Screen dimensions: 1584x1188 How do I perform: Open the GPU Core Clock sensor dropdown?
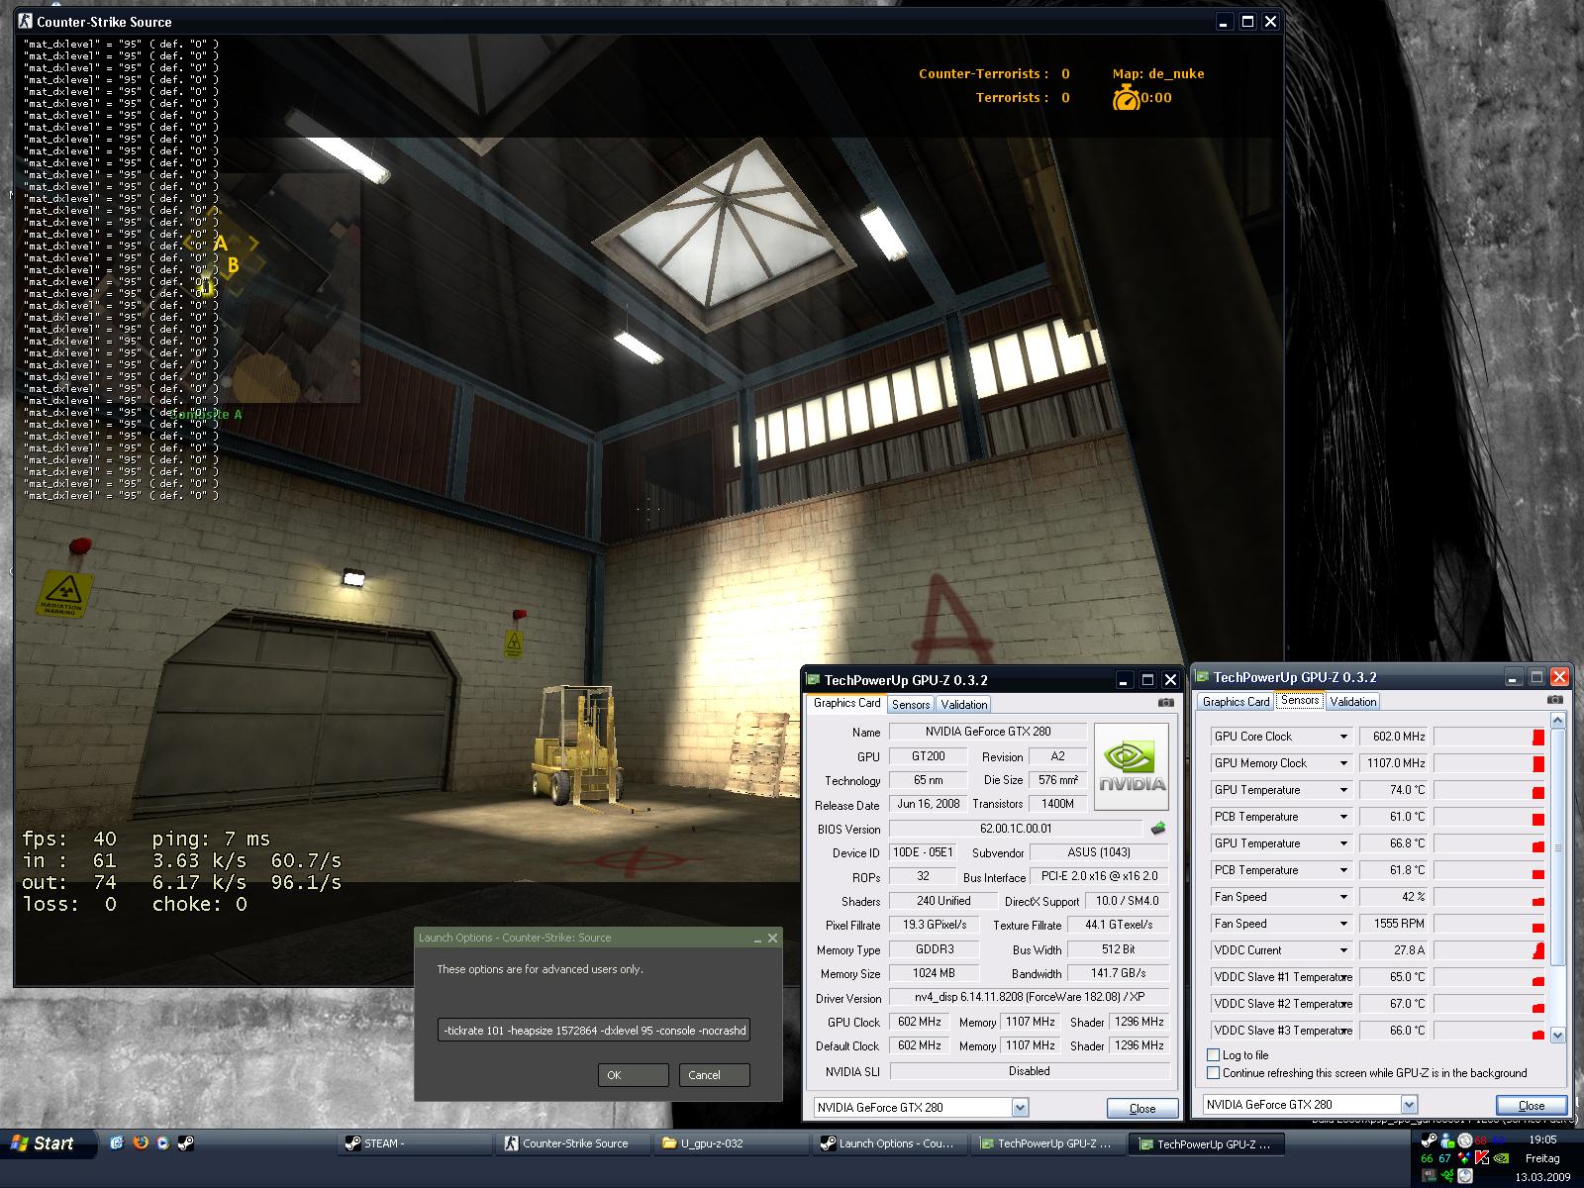coord(1341,736)
